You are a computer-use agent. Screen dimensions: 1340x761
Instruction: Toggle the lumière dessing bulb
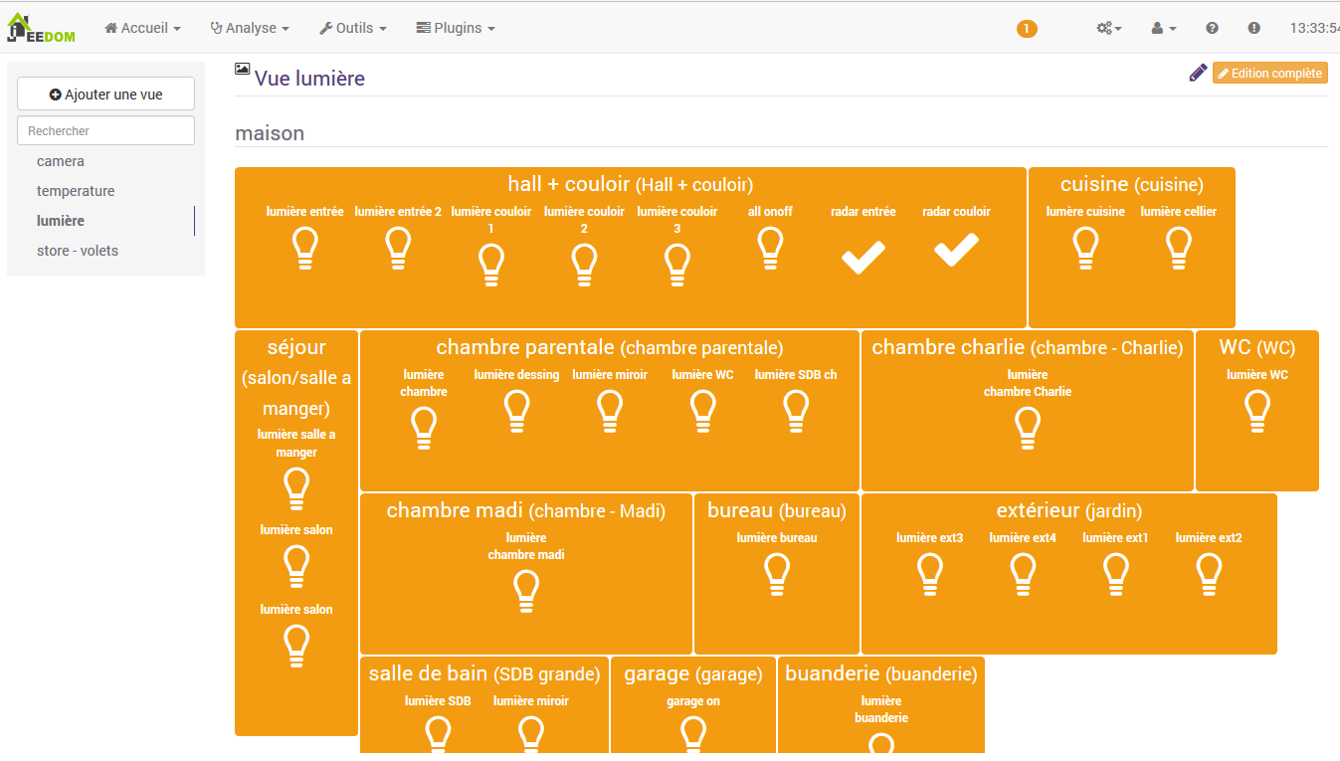516,411
